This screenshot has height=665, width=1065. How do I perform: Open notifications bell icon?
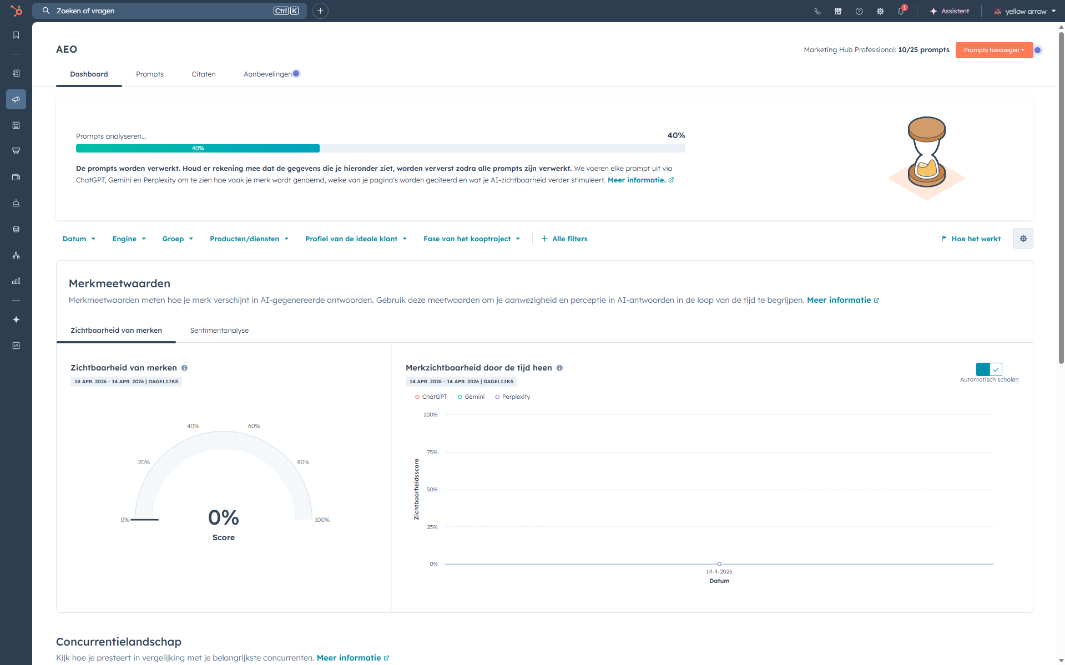[901, 11]
